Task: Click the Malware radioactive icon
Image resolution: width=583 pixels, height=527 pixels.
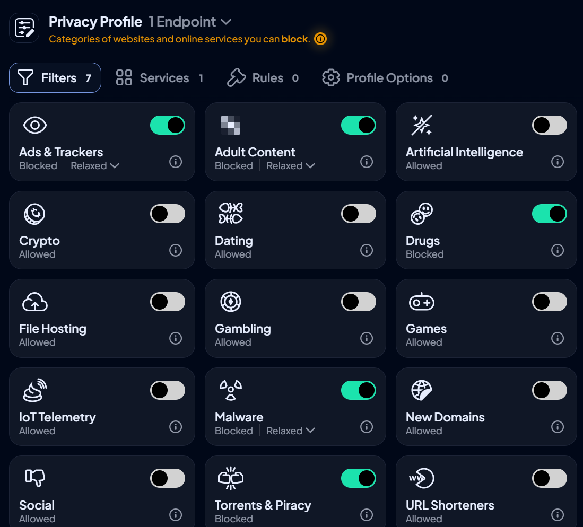Action: (x=231, y=390)
